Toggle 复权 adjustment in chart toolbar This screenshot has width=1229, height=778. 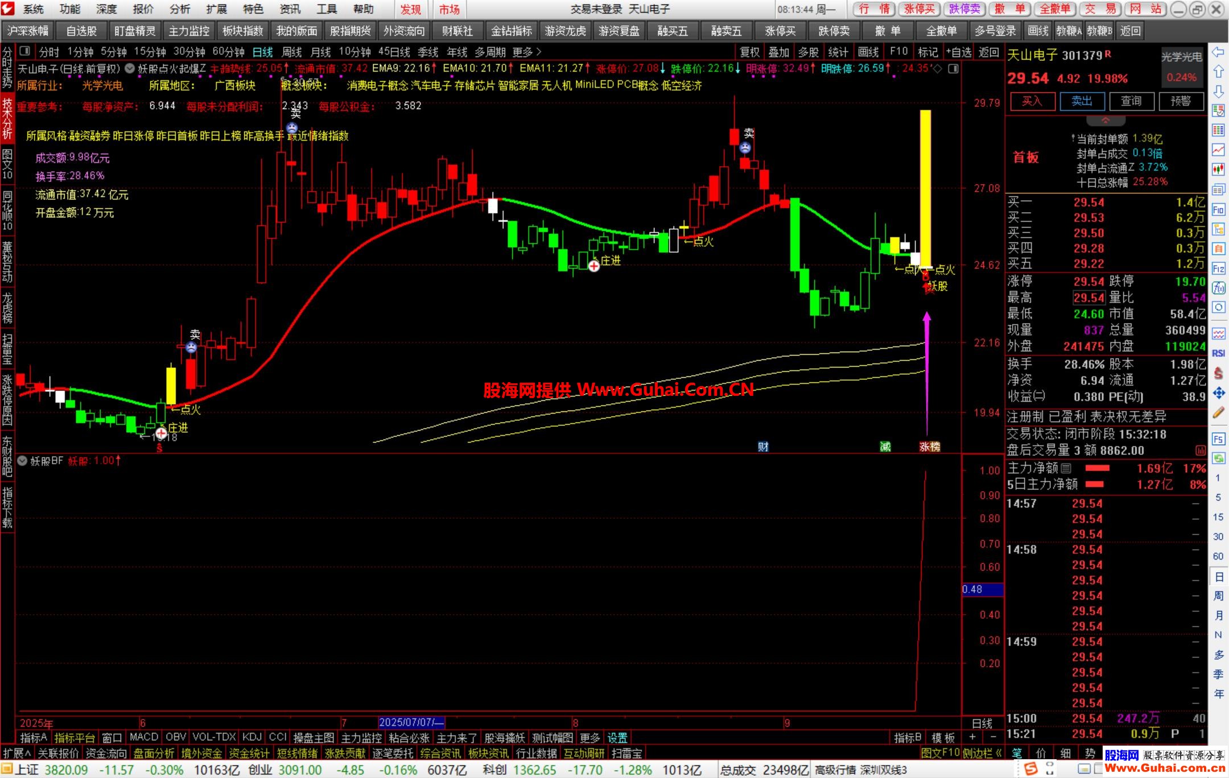click(749, 52)
